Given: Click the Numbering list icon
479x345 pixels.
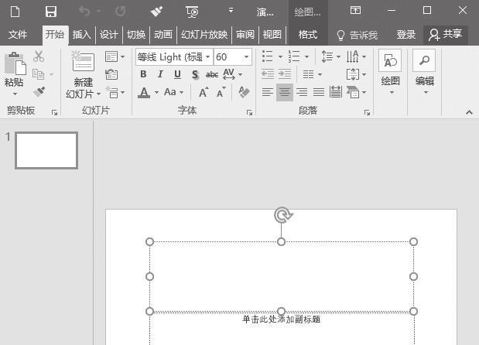Looking at the screenshot, I should (x=294, y=56).
